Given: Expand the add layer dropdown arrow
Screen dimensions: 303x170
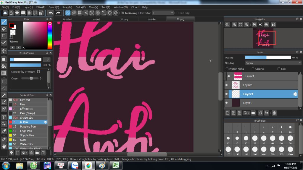Looking at the screenshot, I should (x=248, y=113).
